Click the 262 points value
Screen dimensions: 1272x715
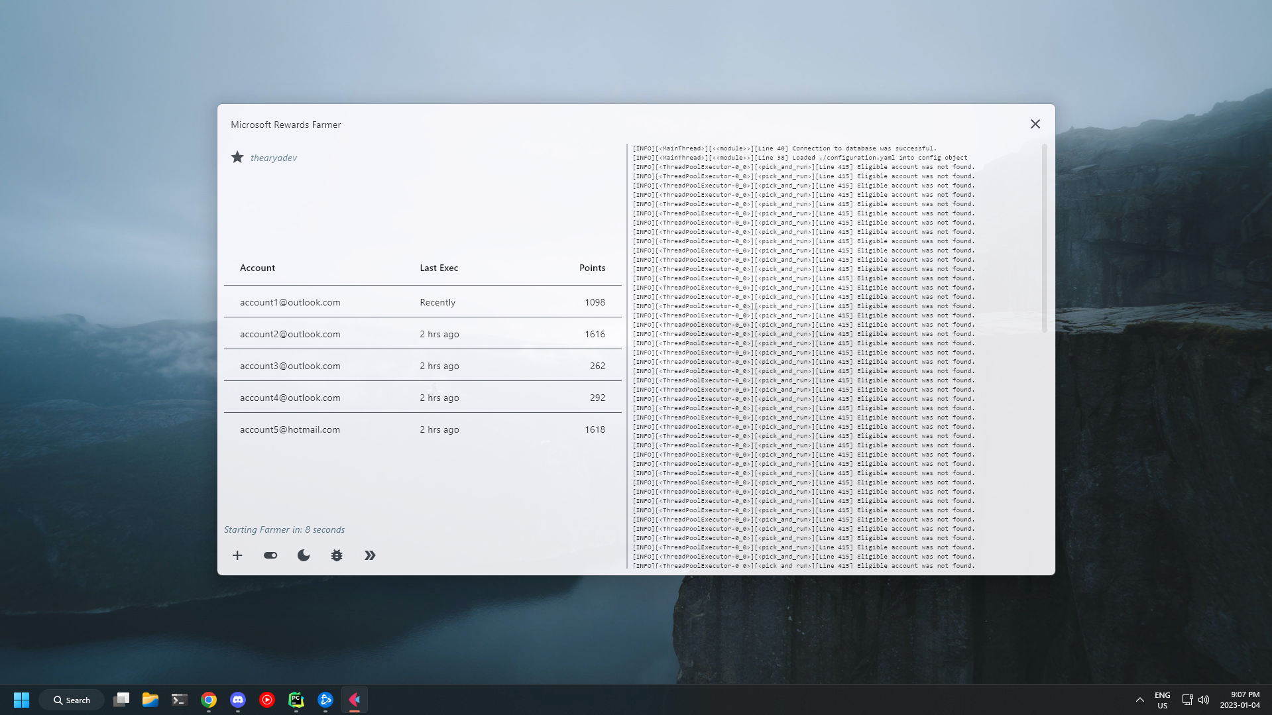click(x=597, y=366)
